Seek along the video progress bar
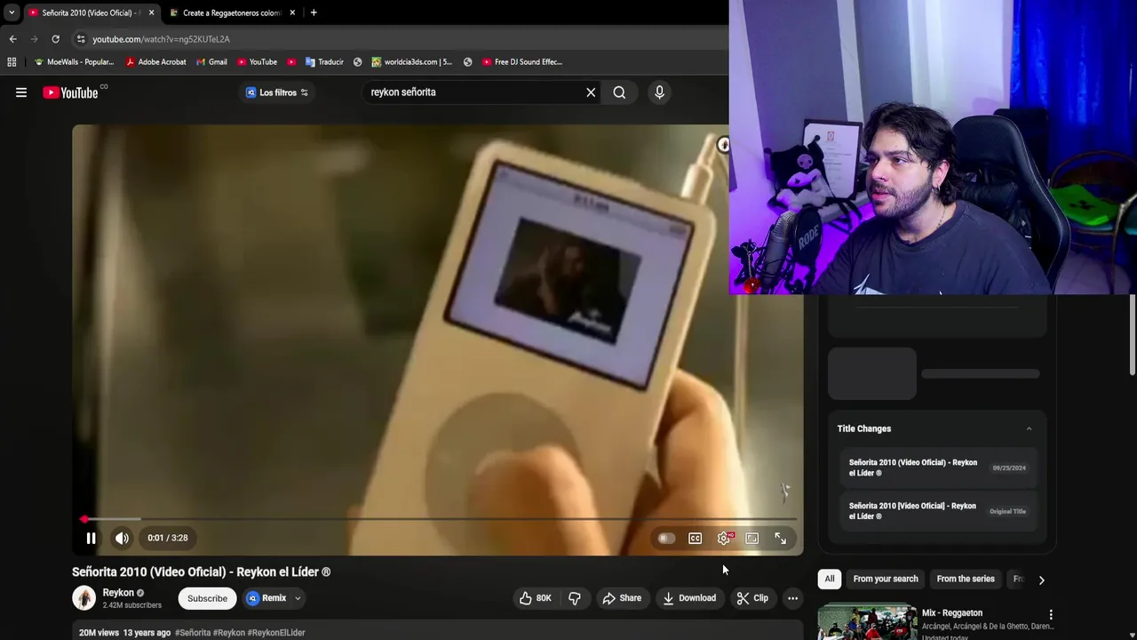This screenshot has height=640, width=1137. pyautogui.click(x=438, y=519)
